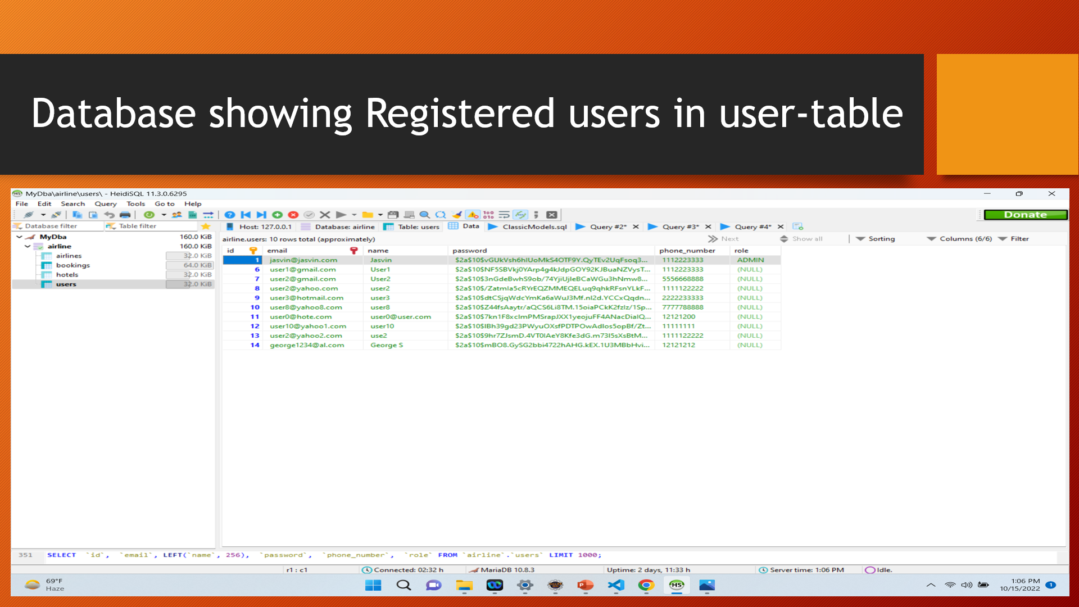This screenshot has height=607, width=1079.
Task: Close the Query #3* tab
Action: [x=708, y=227]
